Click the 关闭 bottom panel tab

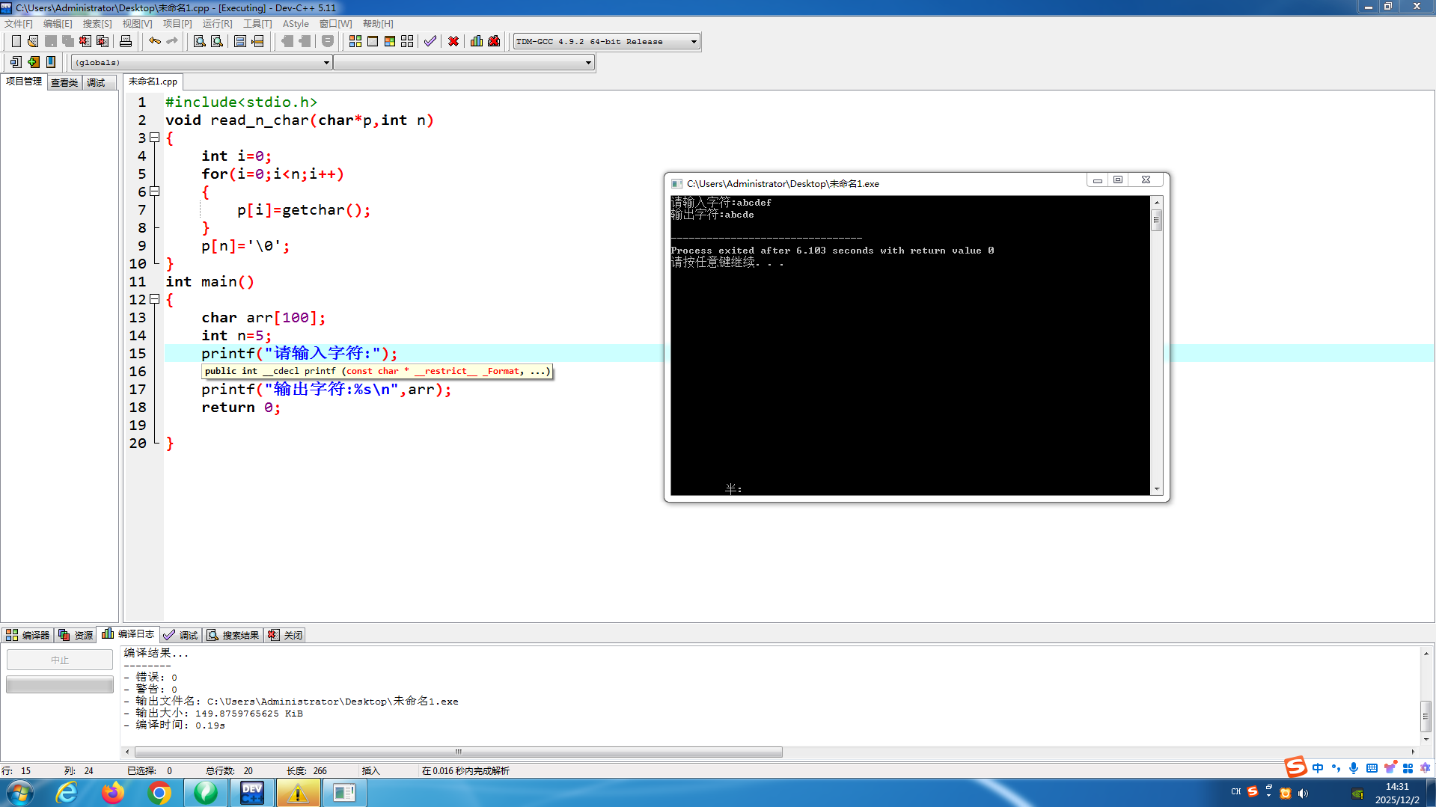point(285,635)
